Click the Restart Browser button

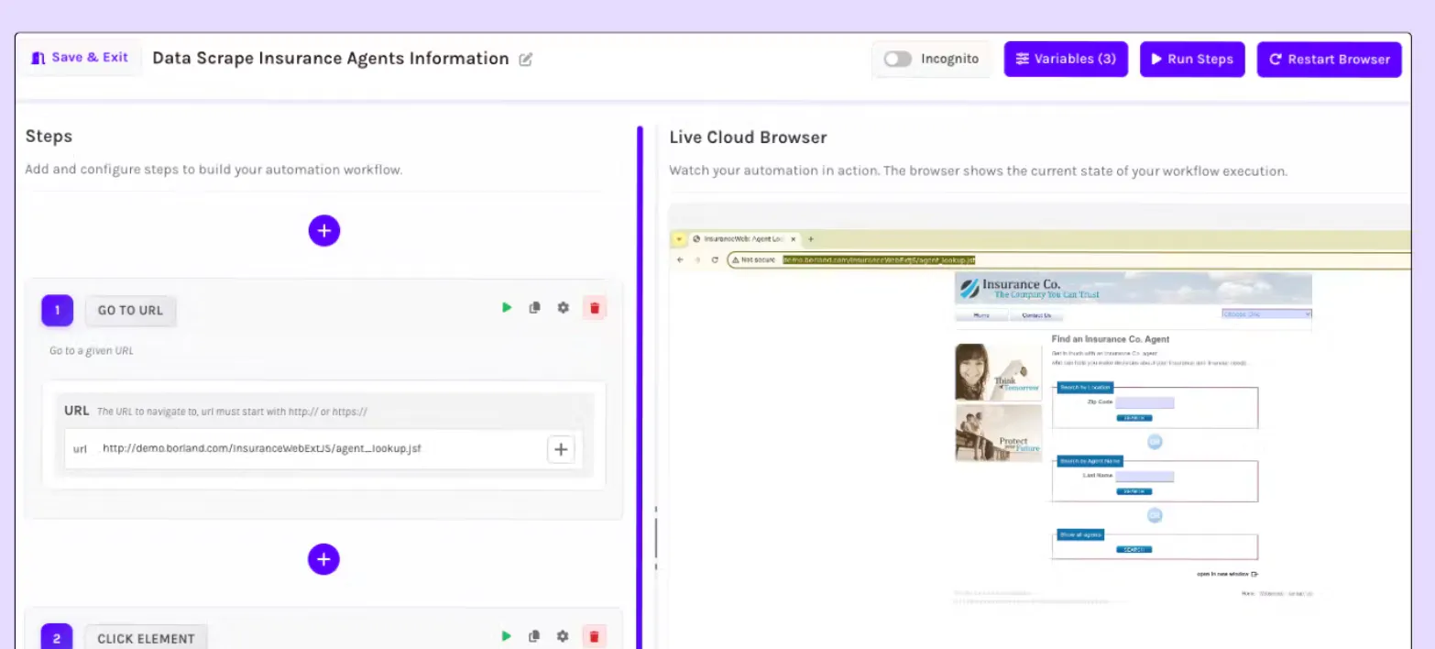pyautogui.click(x=1329, y=59)
